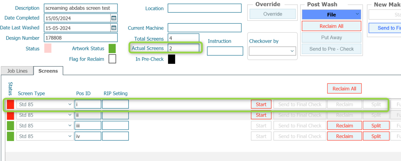Click RIP Setting field for row ii
This screenshot has height=161, width=401.
(x=115, y=115)
